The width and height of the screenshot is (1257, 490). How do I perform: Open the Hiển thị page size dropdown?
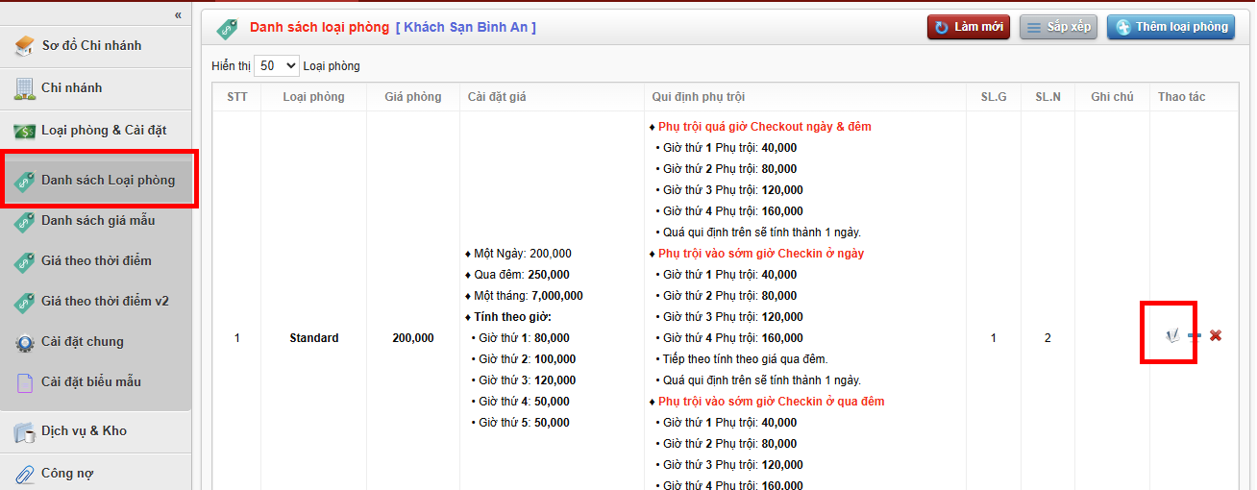(277, 66)
